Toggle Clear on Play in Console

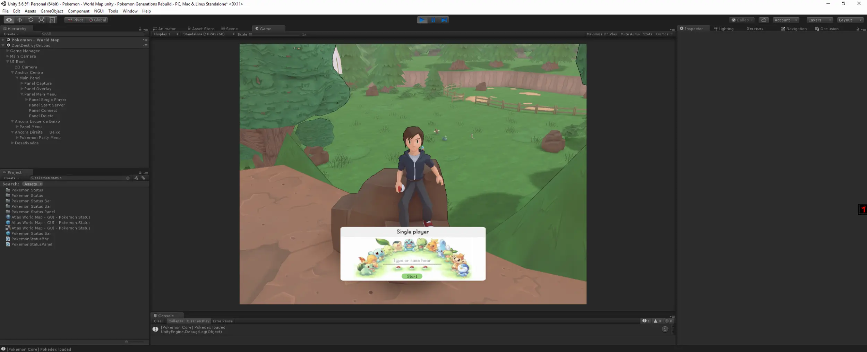(x=198, y=321)
